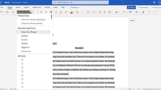Apply red font color
This screenshot has height=90, width=161.
71,12
